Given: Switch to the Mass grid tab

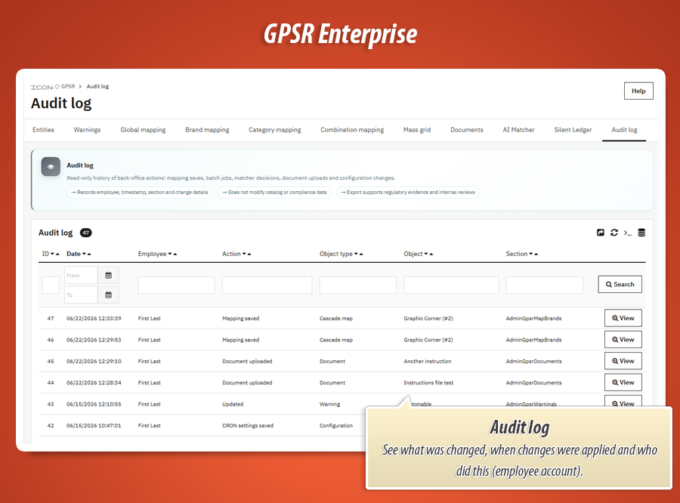Looking at the screenshot, I should coord(417,130).
